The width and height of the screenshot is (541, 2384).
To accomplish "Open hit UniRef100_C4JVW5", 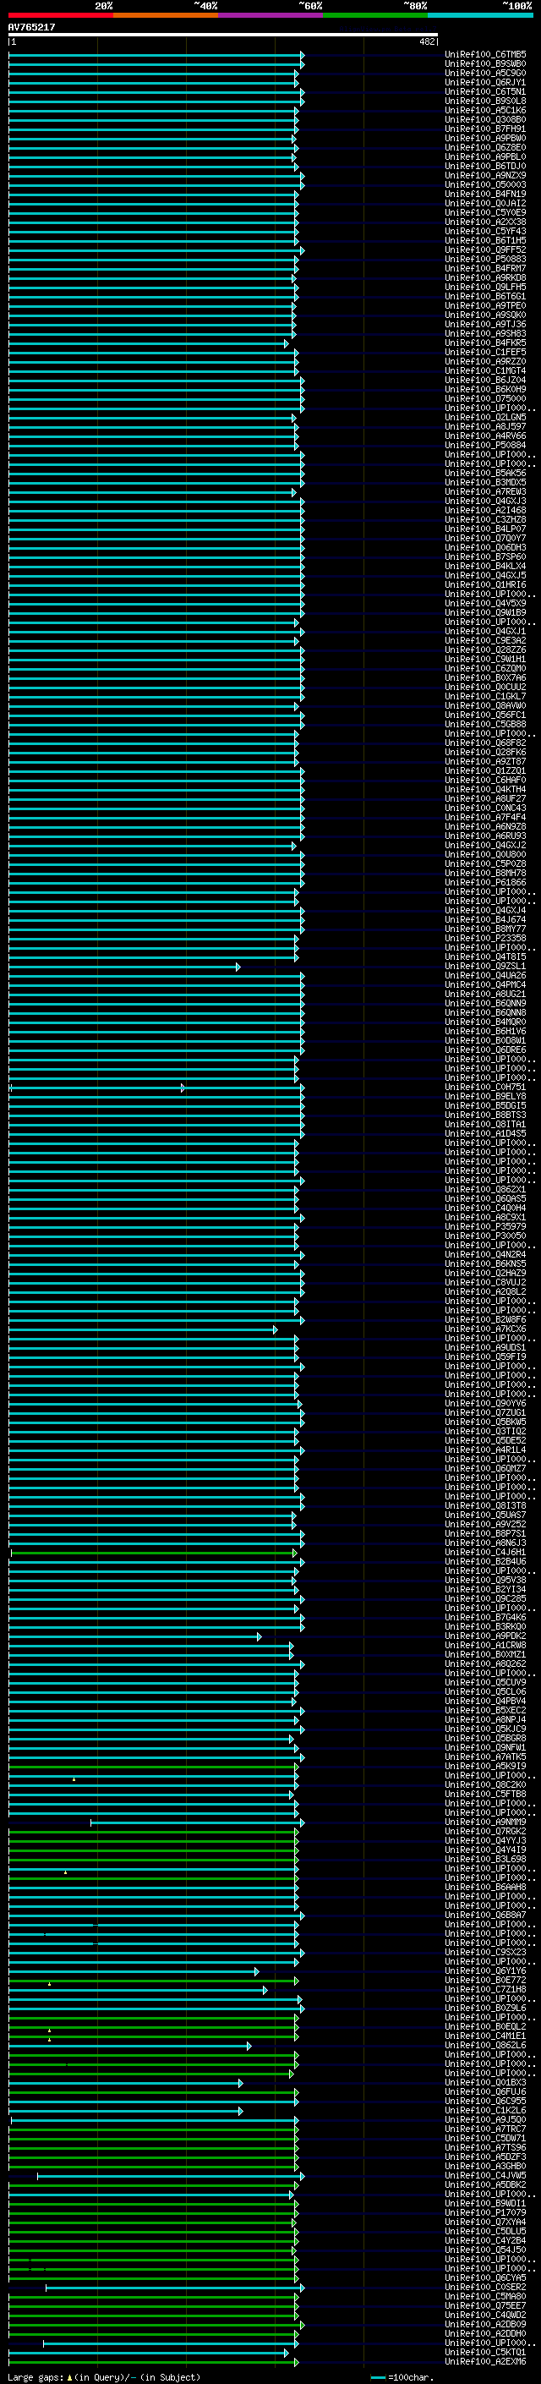I will [485, 2176].
